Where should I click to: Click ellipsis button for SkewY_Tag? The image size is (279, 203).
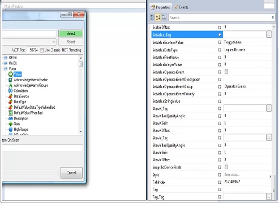coord(269,138)
